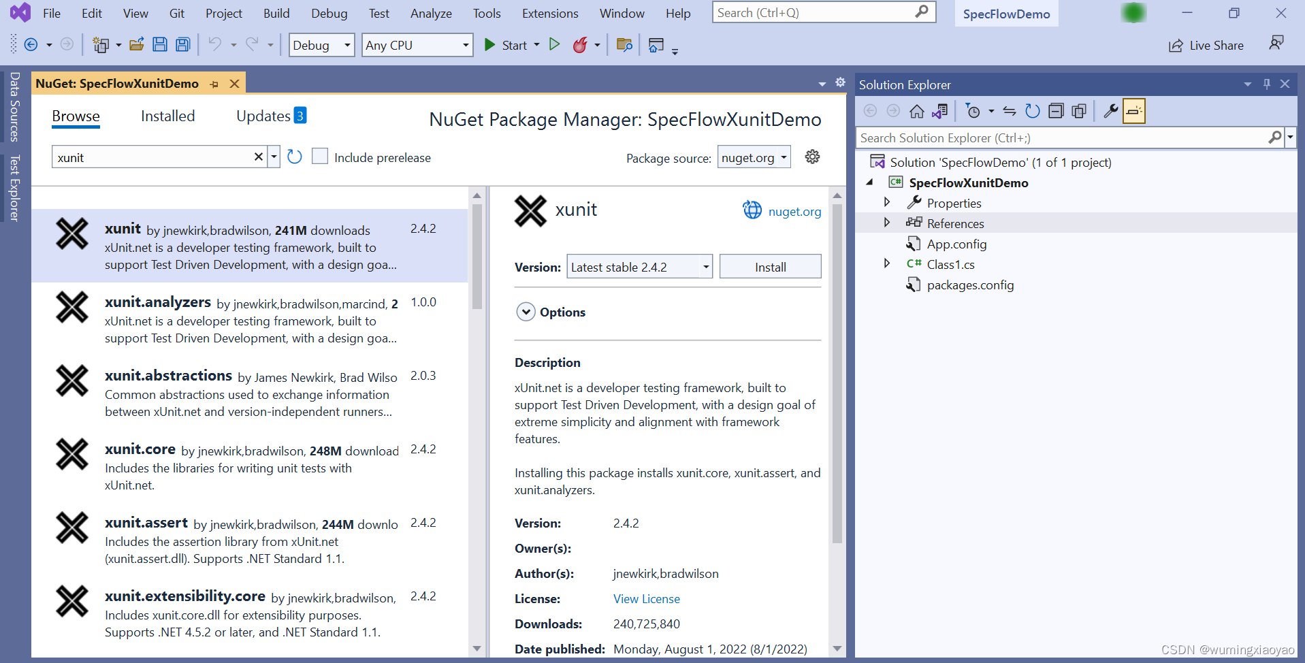This screenshot has width=1305, height=663.
Task: Open the File menu
Action: (52, 14)
